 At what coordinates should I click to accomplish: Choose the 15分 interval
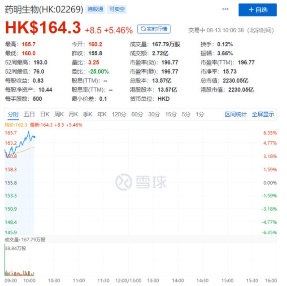170,114
